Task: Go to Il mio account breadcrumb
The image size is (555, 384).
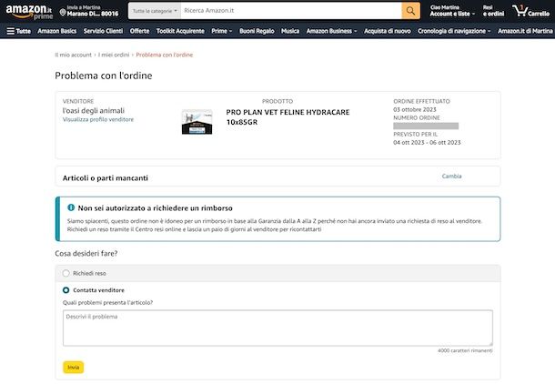Action: pos(74,55)
